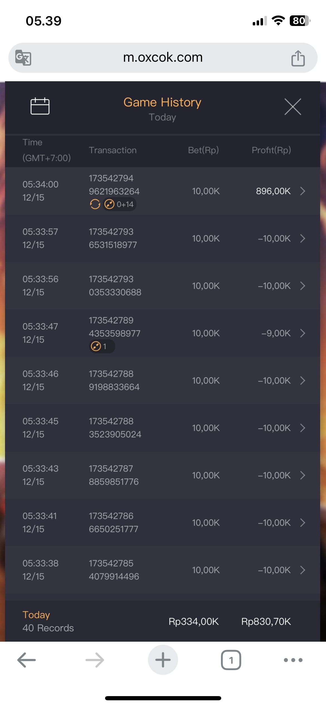Screen dimensions: 326x707
Task: Open the tab switcher showing 1 tab
Action: click(x=231, y=660)
